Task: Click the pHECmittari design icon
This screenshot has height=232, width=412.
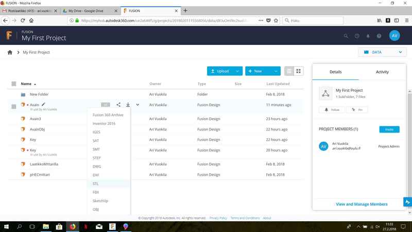Action: click(x=23, y=174)
